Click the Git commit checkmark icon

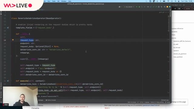click(x=153, y=7)
